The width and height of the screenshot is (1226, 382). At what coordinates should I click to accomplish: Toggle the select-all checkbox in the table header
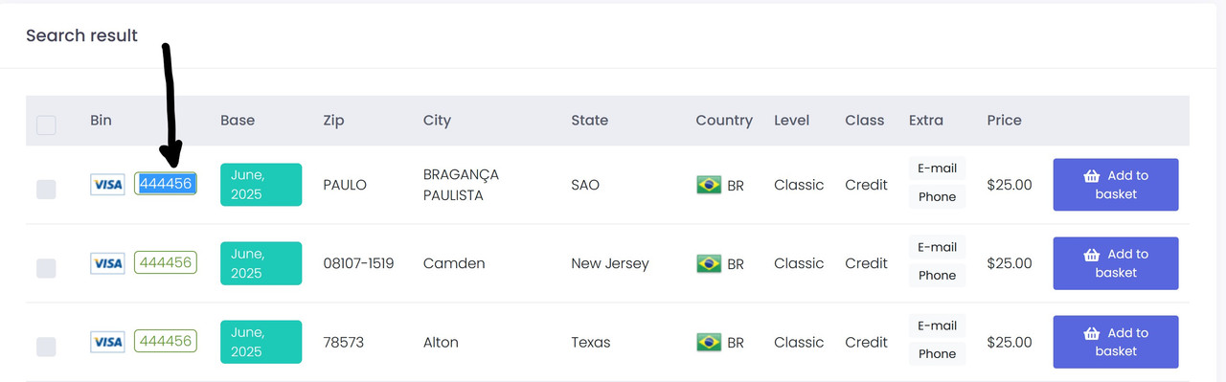(x=46, y=124)
